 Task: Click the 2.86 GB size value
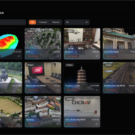tap(96, 52)
